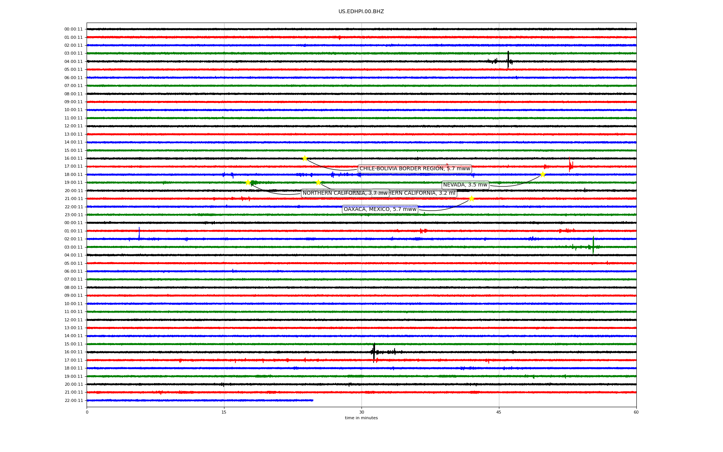Click the OAXACA, MEXICO, 5.7 mww label
Image resolution: width=723 pixels, height=452 pixels.
click(x=380, y=209)
